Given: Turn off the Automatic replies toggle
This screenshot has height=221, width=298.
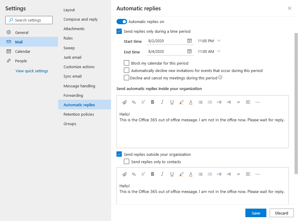Looking at the screenshot, I should (x=122, y=22).
